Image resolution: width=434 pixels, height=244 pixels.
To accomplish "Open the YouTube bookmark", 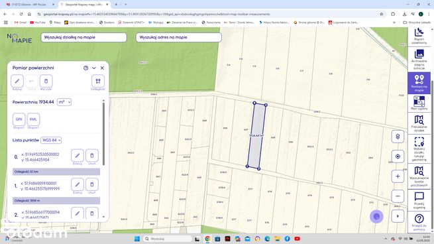I will pyautogui.click(x=38, y=23).
